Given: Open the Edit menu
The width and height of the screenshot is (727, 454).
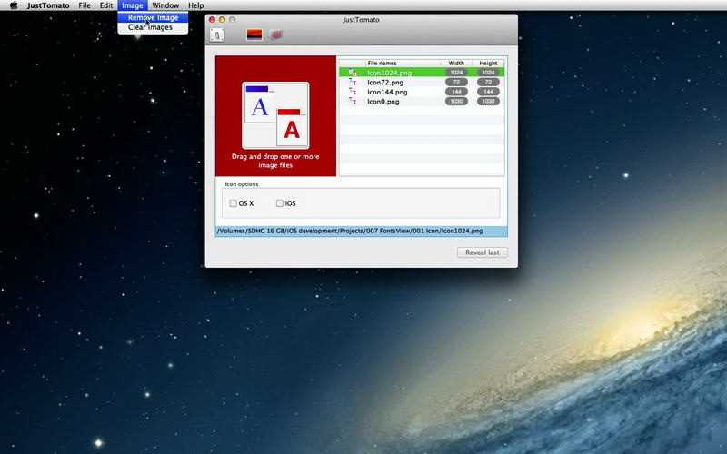Looking at the screenshot, I should point(106,5).
